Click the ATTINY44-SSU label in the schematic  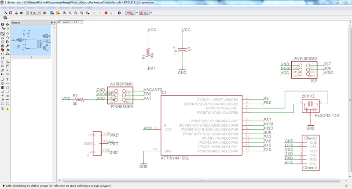pos(175,158)
